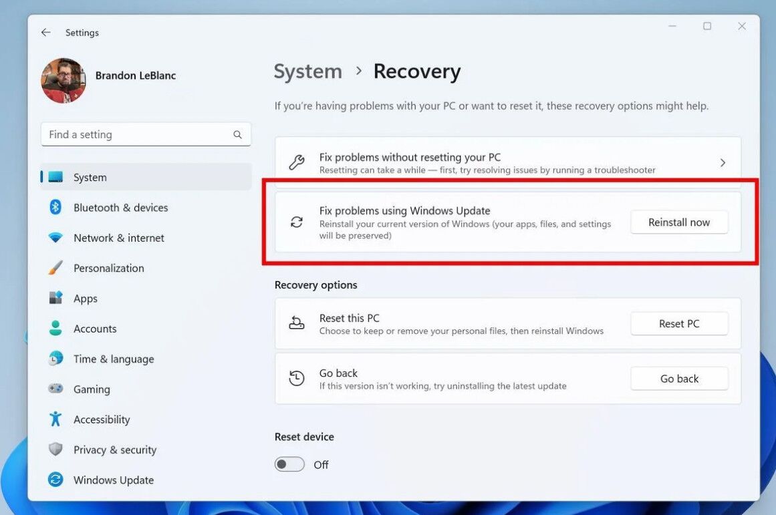776x515 pixels.
Task: Open Accounts settings label
Action: (x=95, y=329)
